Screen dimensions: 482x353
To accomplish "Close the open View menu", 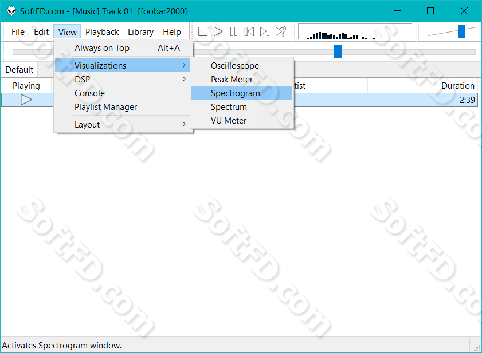I will tap(67, 32).
